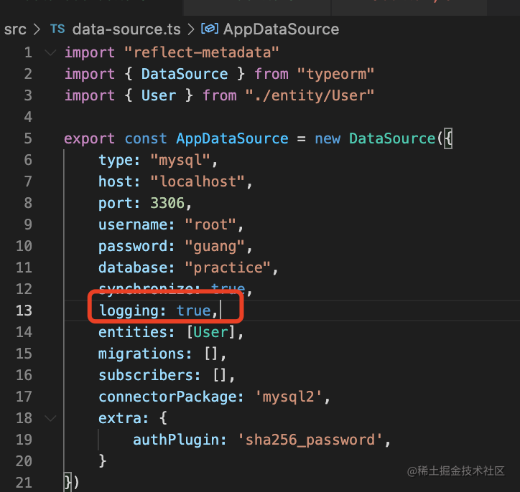Image resolution: width=520 pixels, height=492 pixels.
Task: Click the breadcrumb chevron after data-source.ts
Action: 190,29
